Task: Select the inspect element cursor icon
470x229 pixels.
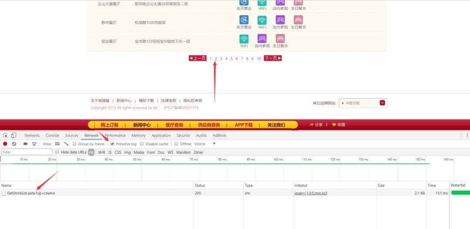Action: tap(5, 135)
